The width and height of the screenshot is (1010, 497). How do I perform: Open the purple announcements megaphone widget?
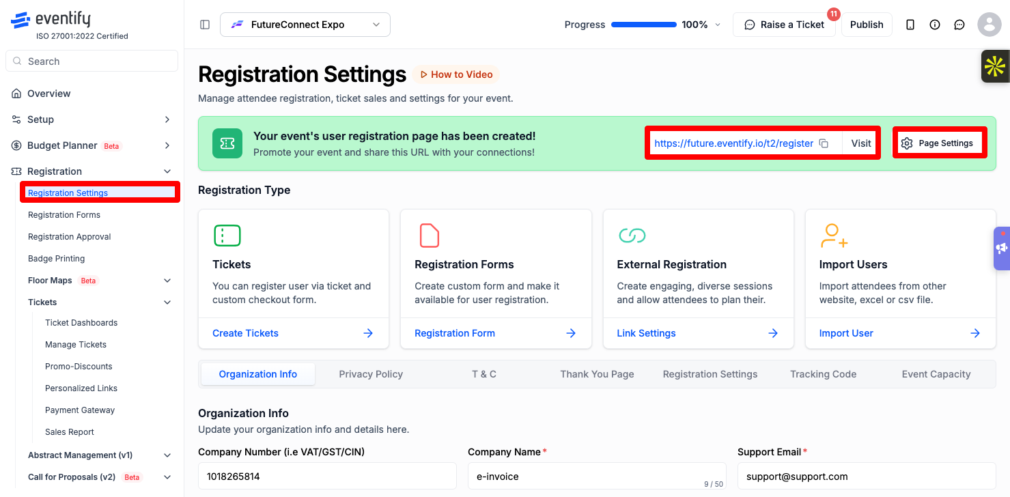click(1002, 248)
